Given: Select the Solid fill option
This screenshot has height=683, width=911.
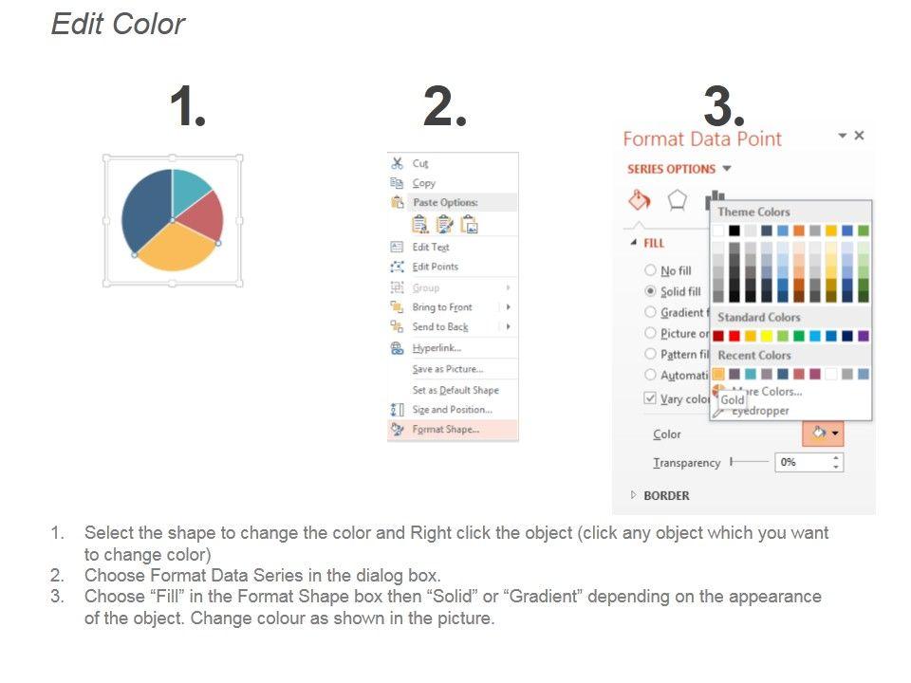Looking at the screenshot, I should [x=650, y=291].
